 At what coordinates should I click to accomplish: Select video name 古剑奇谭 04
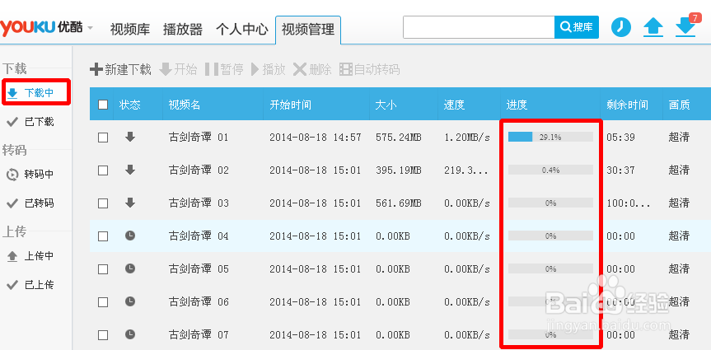click(x=199, y=236)
